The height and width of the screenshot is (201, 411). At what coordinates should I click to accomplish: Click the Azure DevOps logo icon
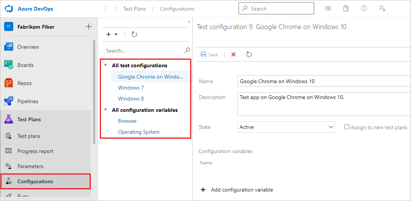click(9, 9)
